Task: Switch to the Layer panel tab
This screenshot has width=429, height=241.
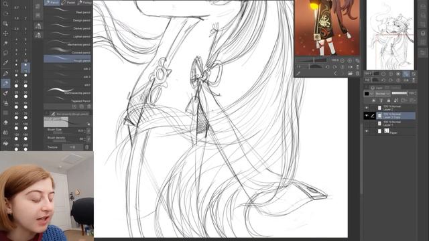Action: tap(377, 88)
